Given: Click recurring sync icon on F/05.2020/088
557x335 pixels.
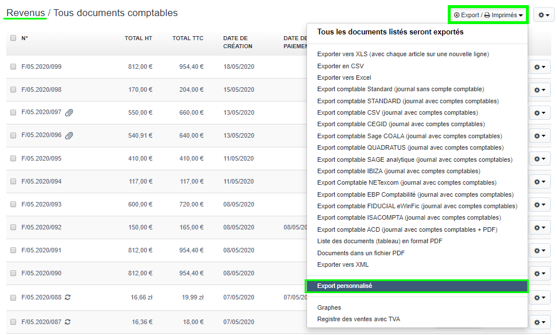Looking at the screenshot, I should pos(68,297).
